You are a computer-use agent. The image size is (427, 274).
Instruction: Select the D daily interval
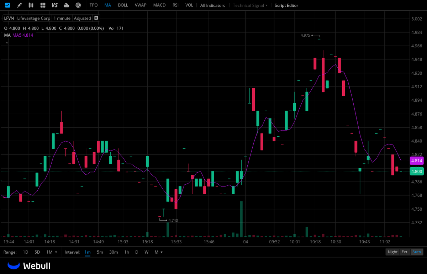137,252
